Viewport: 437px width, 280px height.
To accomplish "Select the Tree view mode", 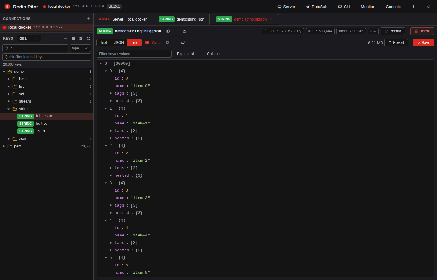I will [x=135, y=43].
